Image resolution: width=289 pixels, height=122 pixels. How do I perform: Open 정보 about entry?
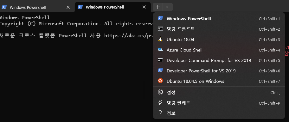(219, 113)
